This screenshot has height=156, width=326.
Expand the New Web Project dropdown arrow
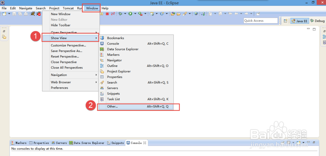(x=156, y=14)
